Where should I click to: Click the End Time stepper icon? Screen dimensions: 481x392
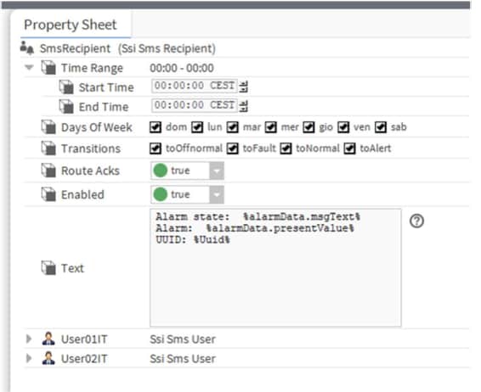pos(244,106)
